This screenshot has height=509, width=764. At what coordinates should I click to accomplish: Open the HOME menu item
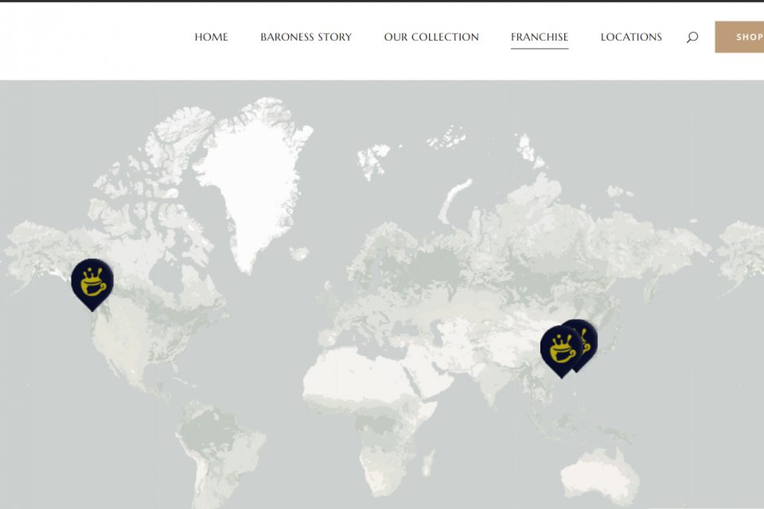[211, 37]
